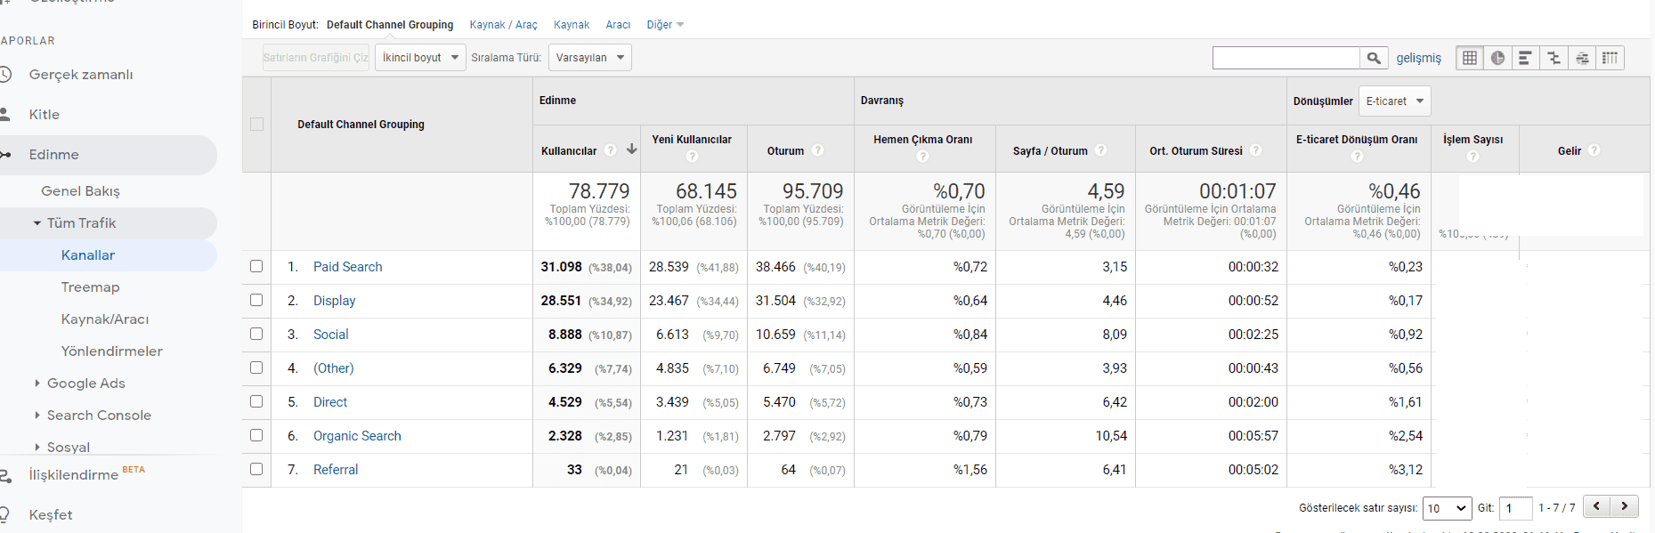Select the performance bar view icon

[x=1525, y=58]
